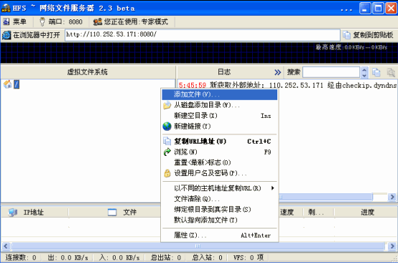Click the VFS: 0 项 status entry
398x263 pixels.
[249, 258]
